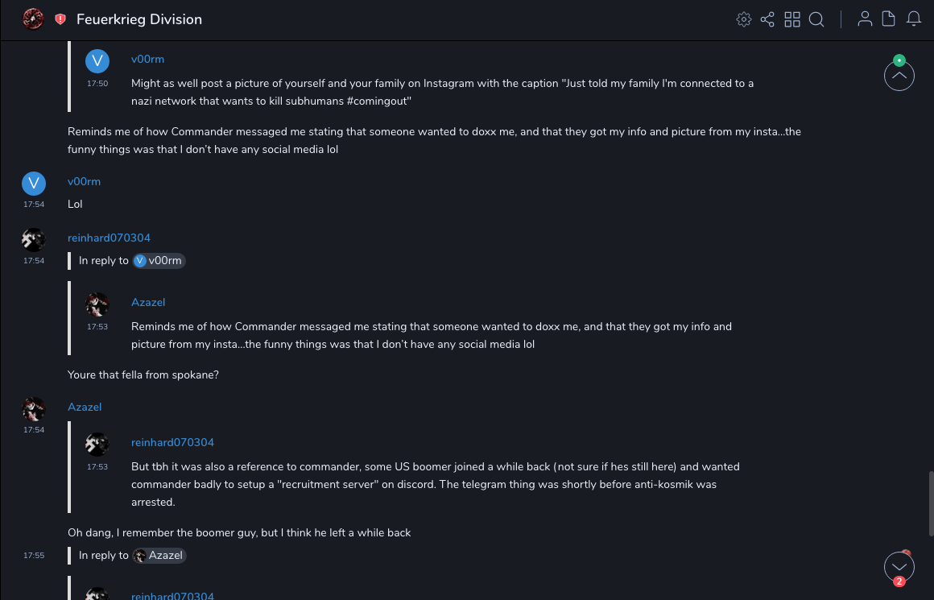Click the share room icon
Screen dimensions: 934x600
tap(767, 19)
